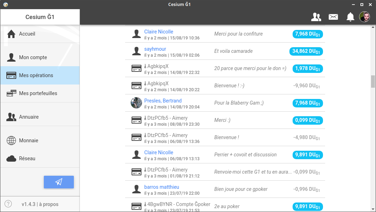Open Annuaire in the sidebar

[x=40, y=117]
